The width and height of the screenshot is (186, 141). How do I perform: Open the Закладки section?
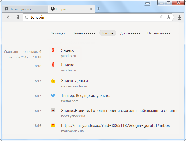pos(58,33)
